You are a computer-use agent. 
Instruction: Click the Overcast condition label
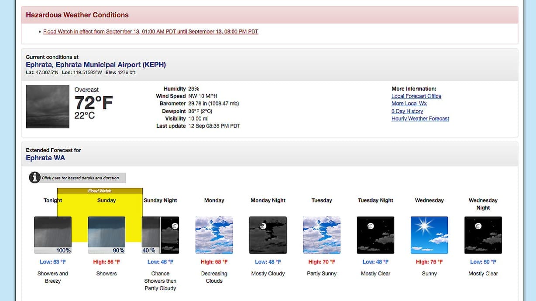pos(86,90)
